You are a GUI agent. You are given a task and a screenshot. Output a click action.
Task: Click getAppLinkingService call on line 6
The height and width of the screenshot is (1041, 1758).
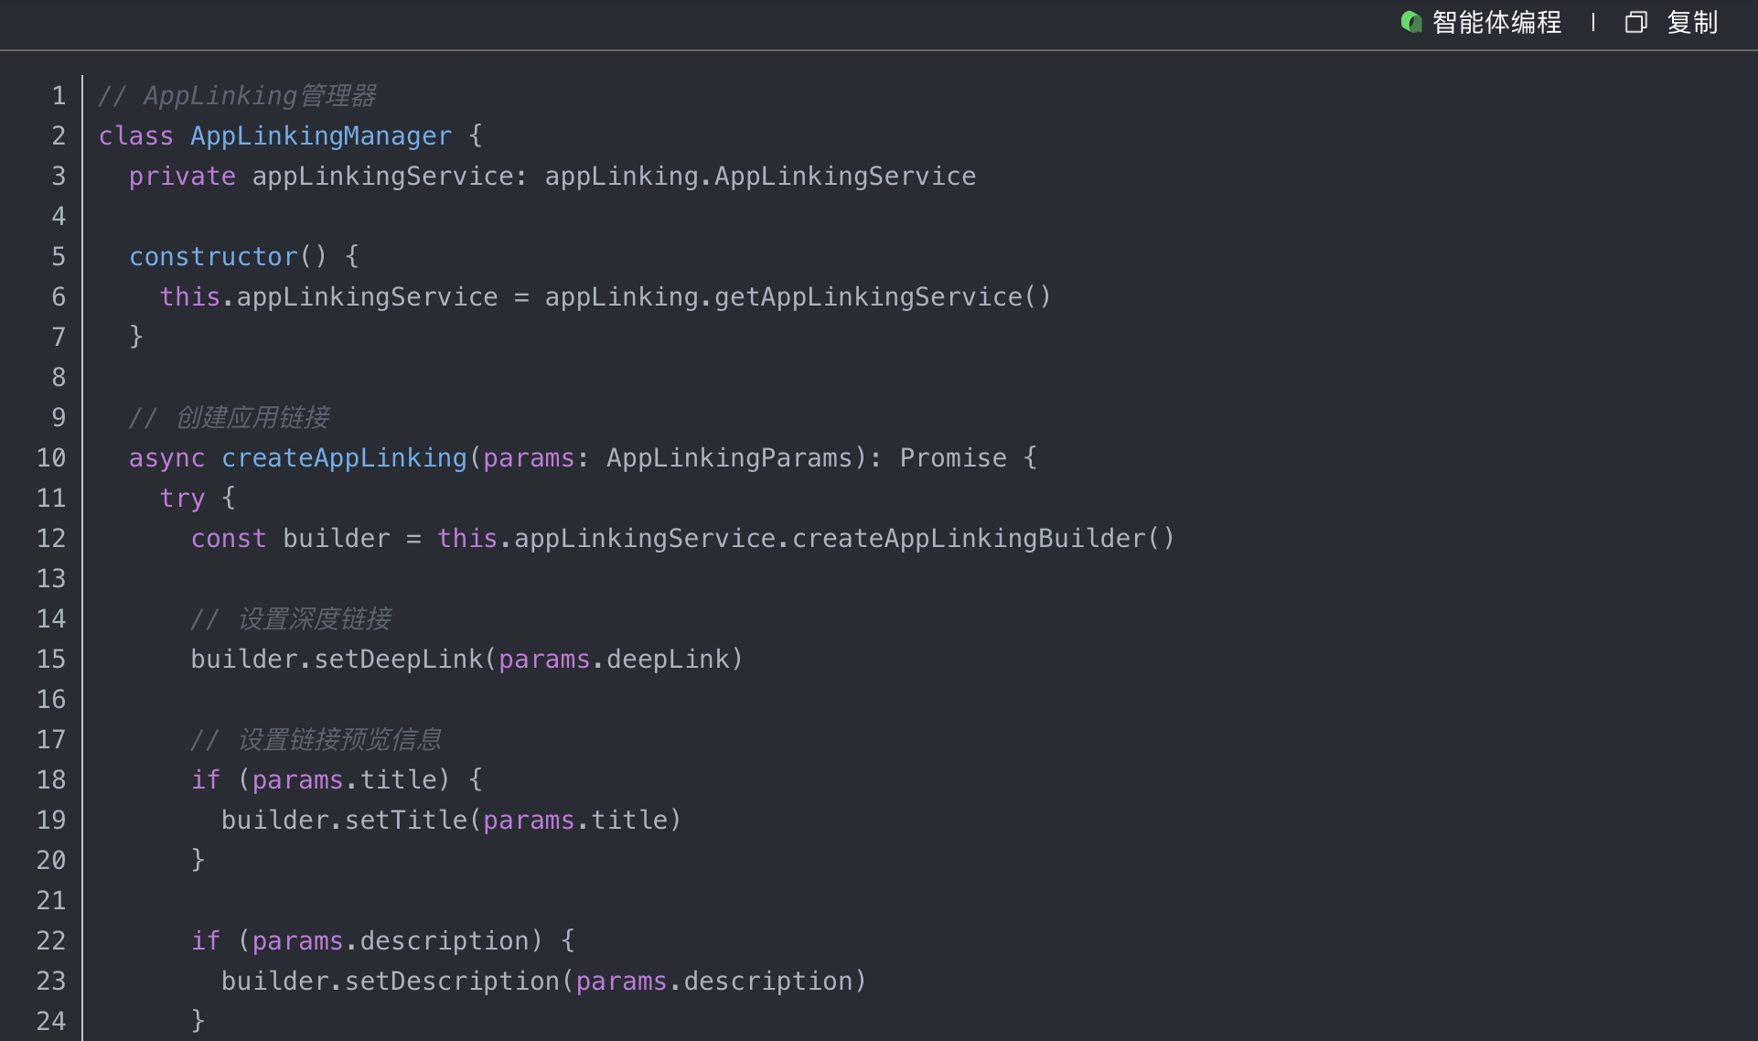(868, 297)
